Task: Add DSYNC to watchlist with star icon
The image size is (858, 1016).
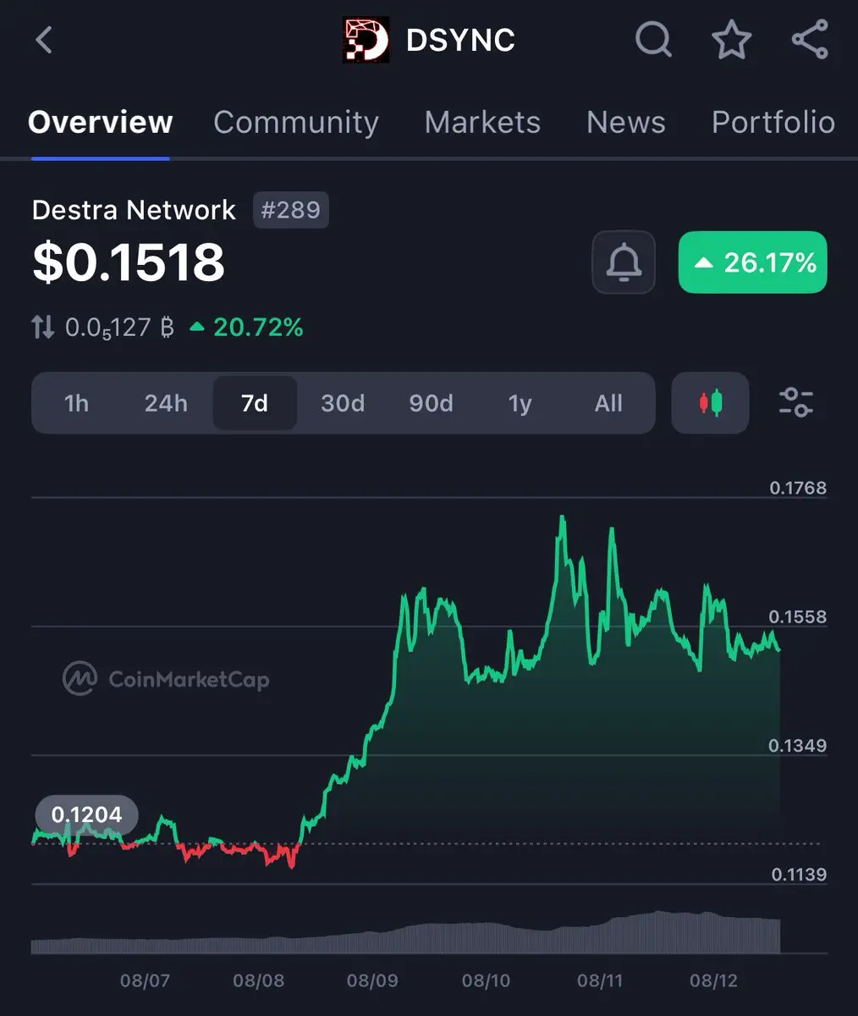Action: click(x=732, y=40)
